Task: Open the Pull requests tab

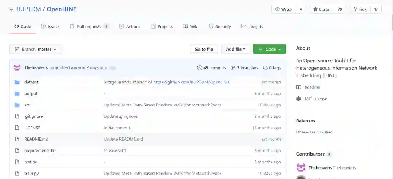Action: click(x=89, y=26)
